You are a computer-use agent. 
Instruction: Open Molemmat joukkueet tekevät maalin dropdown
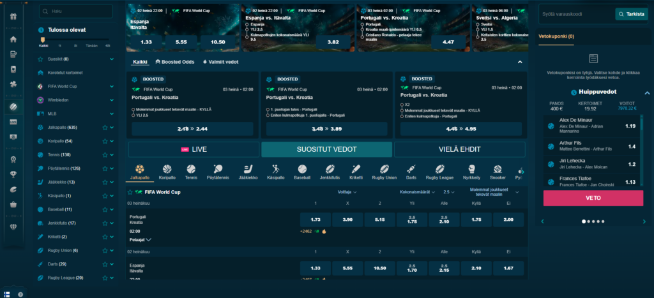pyautogui.click(x=494, y=191)
